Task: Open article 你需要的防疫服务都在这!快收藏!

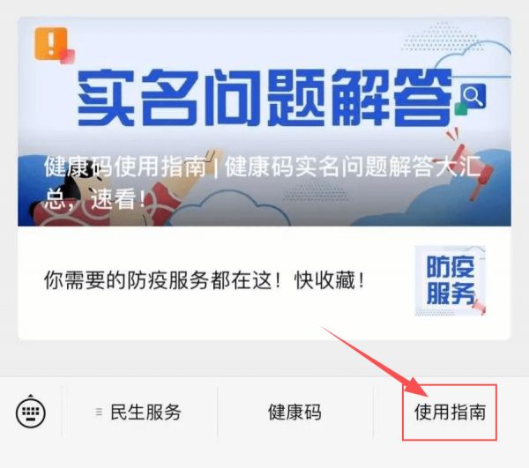Action: click(x=205, y=280)
